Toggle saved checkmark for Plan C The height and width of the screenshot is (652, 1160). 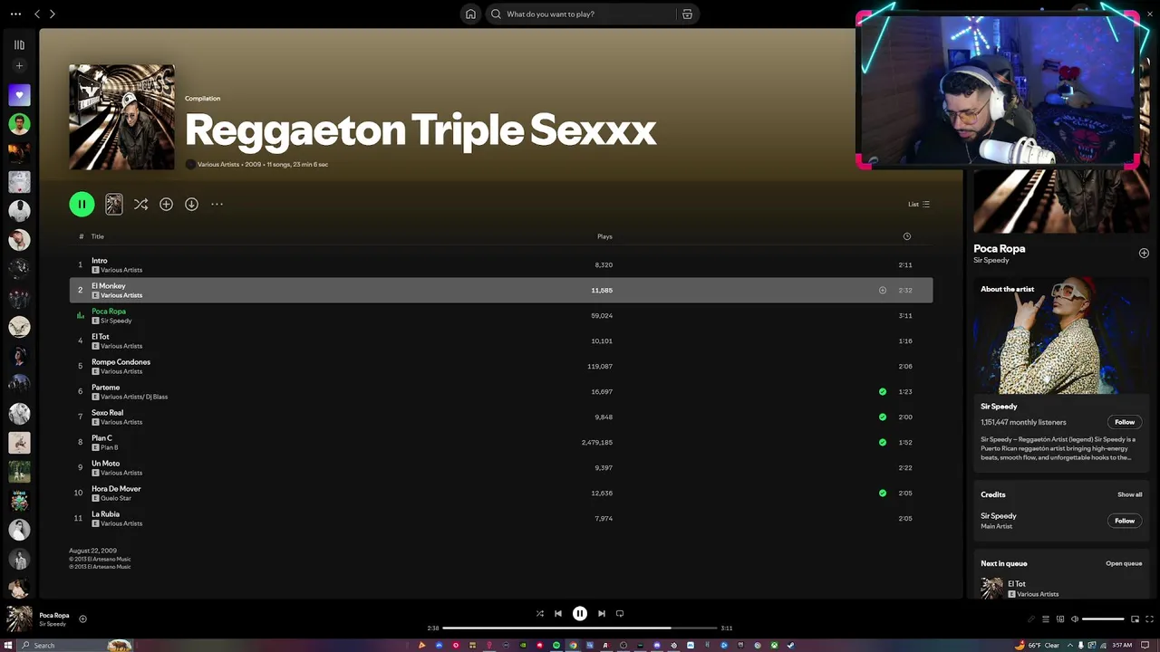tap(883, 442)
